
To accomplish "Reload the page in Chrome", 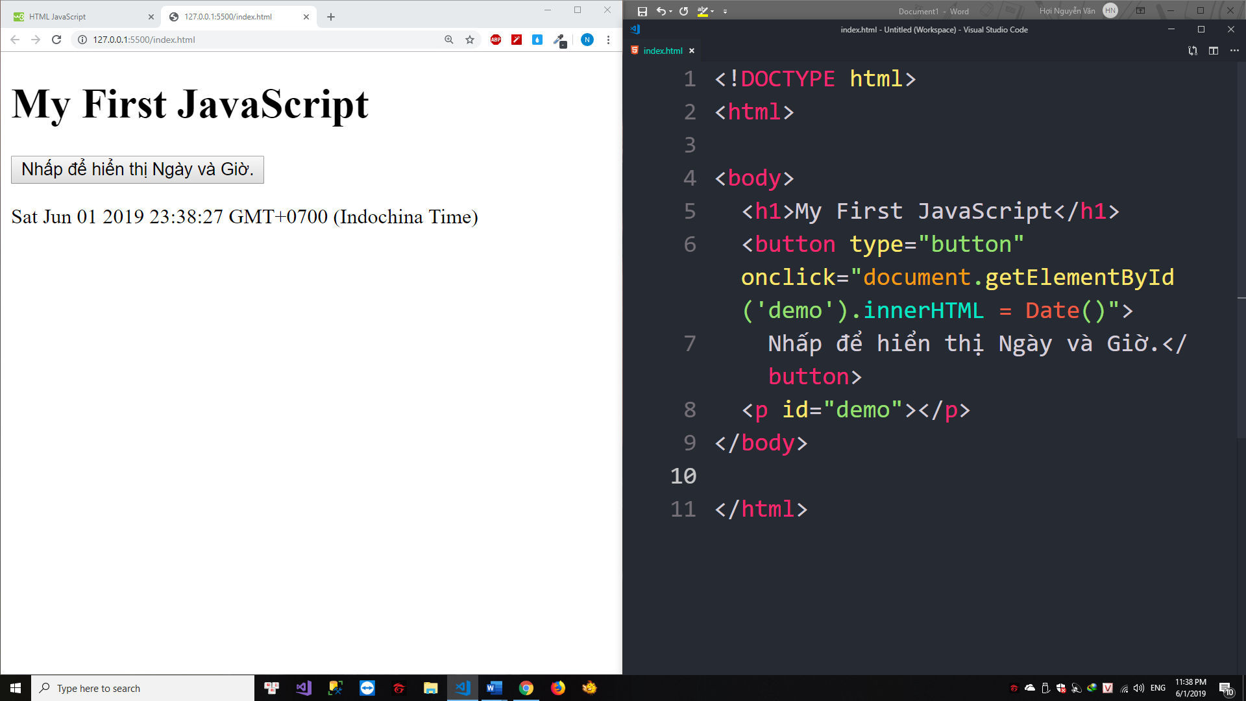I will [x=56, y=40].
